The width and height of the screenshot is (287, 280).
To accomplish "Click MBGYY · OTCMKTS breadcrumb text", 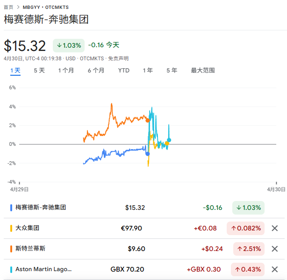I will 46,7.
